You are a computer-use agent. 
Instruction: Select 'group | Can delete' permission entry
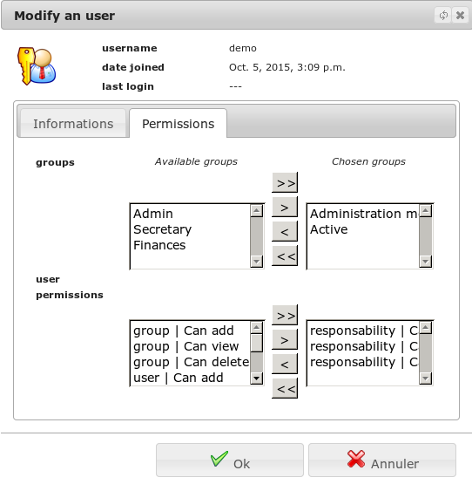(191, 362)
